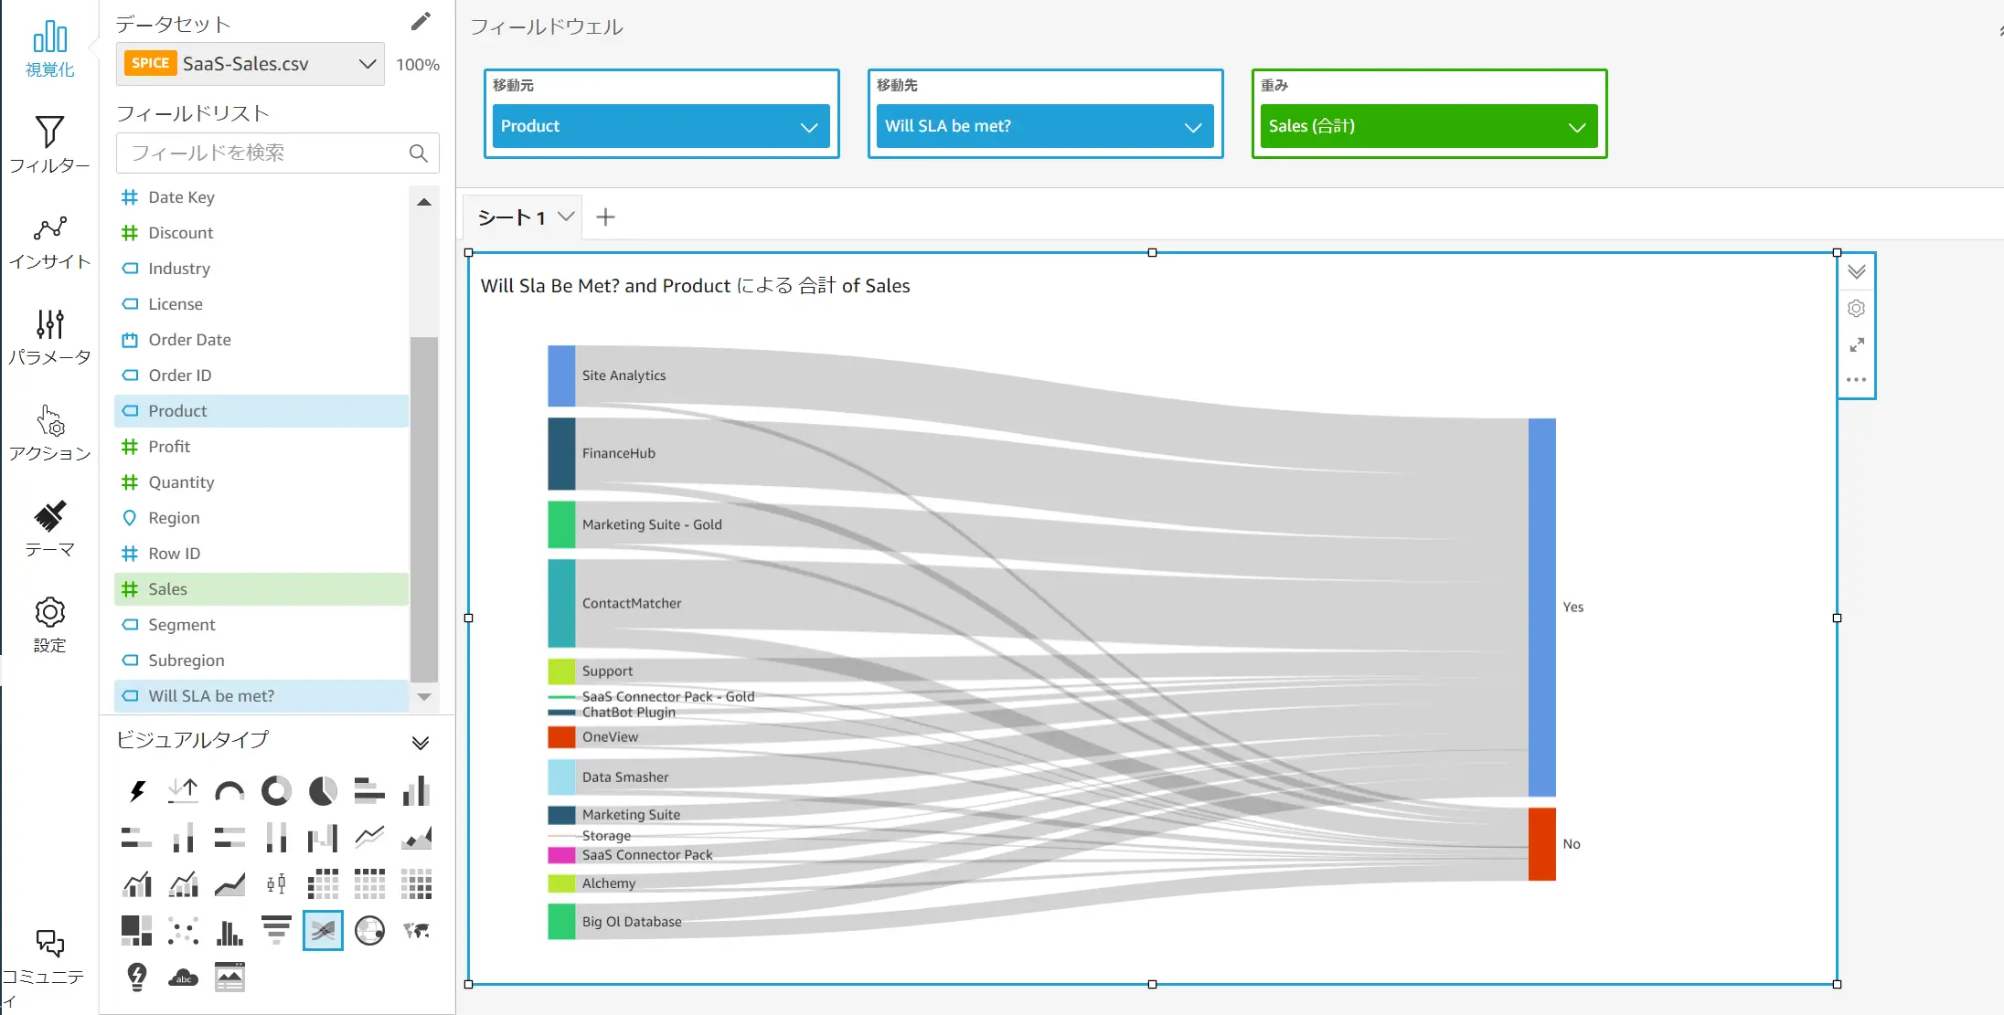Select the Subregion field

(261, 661)
